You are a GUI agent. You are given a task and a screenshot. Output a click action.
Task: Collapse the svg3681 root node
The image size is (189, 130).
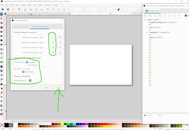click(144, 20)
